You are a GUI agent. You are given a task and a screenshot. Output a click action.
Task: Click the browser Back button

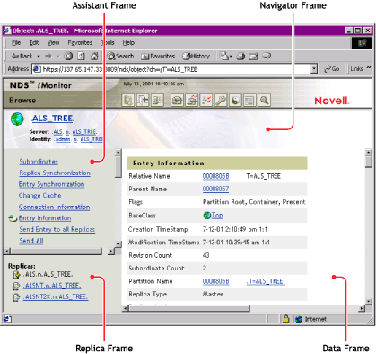tap(22, 56)
